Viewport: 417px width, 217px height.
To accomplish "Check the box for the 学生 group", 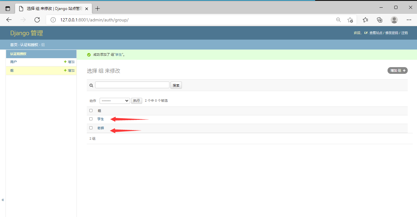I will coord(91,119).
